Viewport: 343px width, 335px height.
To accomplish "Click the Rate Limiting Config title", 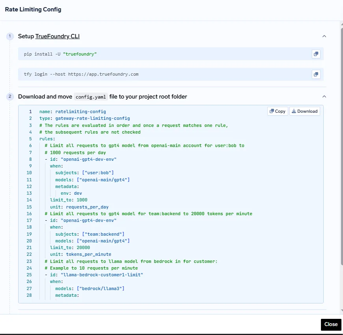I will coord(33,9).
